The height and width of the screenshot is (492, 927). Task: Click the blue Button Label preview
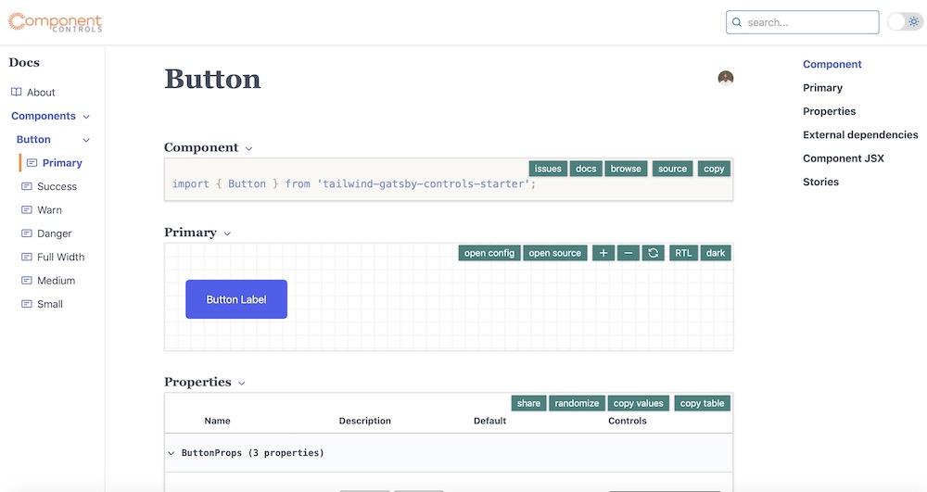(236, 299)
